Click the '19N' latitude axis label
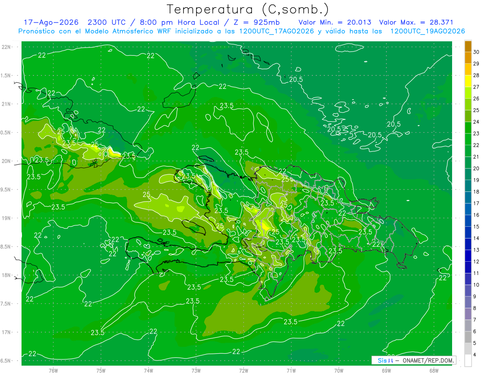The width and height of the screenshot is (487, 376). point(6,218)
